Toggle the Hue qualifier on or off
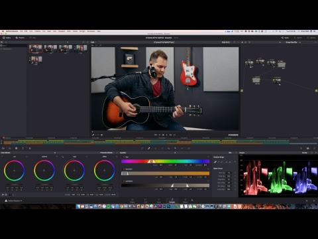Viewport: 318px width, 239px height. point(123,157)
